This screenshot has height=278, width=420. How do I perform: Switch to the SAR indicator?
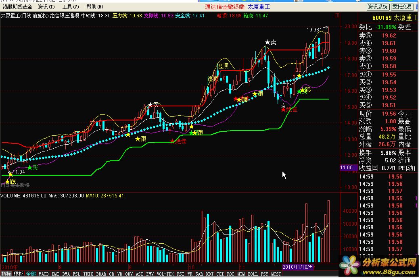point(199,274)
